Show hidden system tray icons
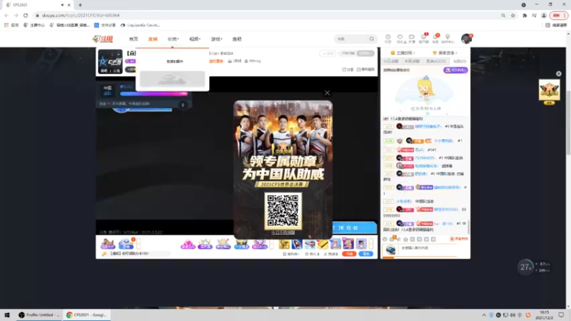This screenshot has height=321, width=571. [484, 315]
